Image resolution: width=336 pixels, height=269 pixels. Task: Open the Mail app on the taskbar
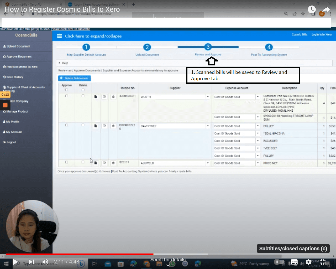click(x=108, y=263)
